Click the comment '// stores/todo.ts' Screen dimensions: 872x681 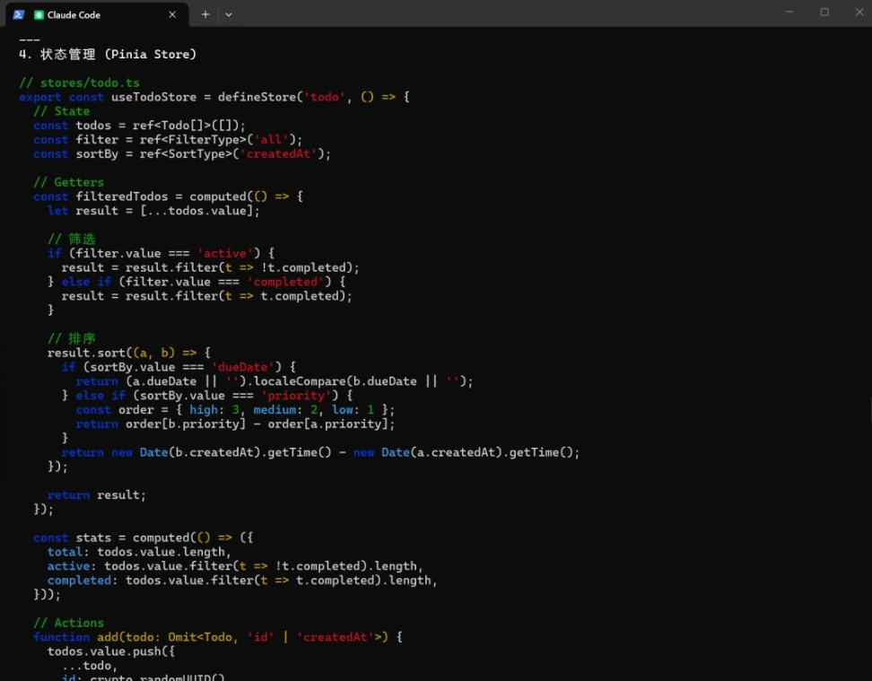(x=80, y=83)
